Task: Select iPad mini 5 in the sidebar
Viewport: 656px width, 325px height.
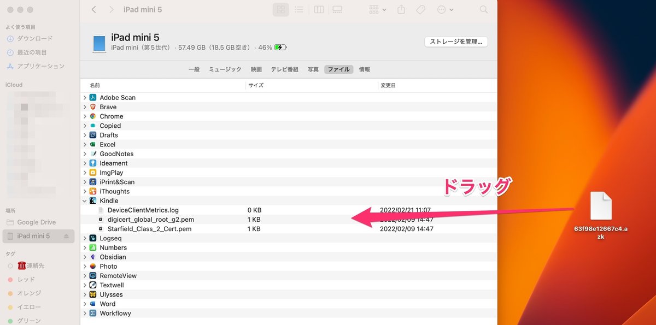Action: click(x=38, y=236)
